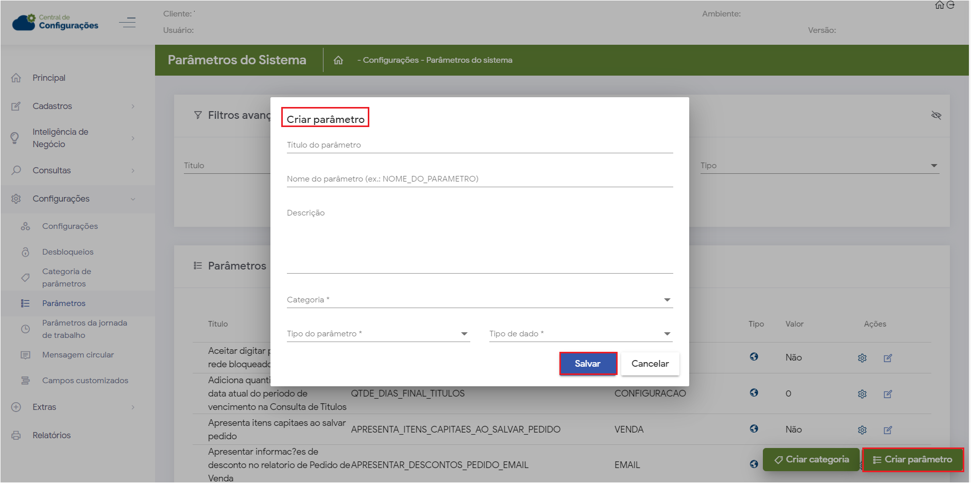The width and height of the screenshot is (972, 484).
Task: Click the gear icon in the first parameter row
Action: [x=862, y=358]
